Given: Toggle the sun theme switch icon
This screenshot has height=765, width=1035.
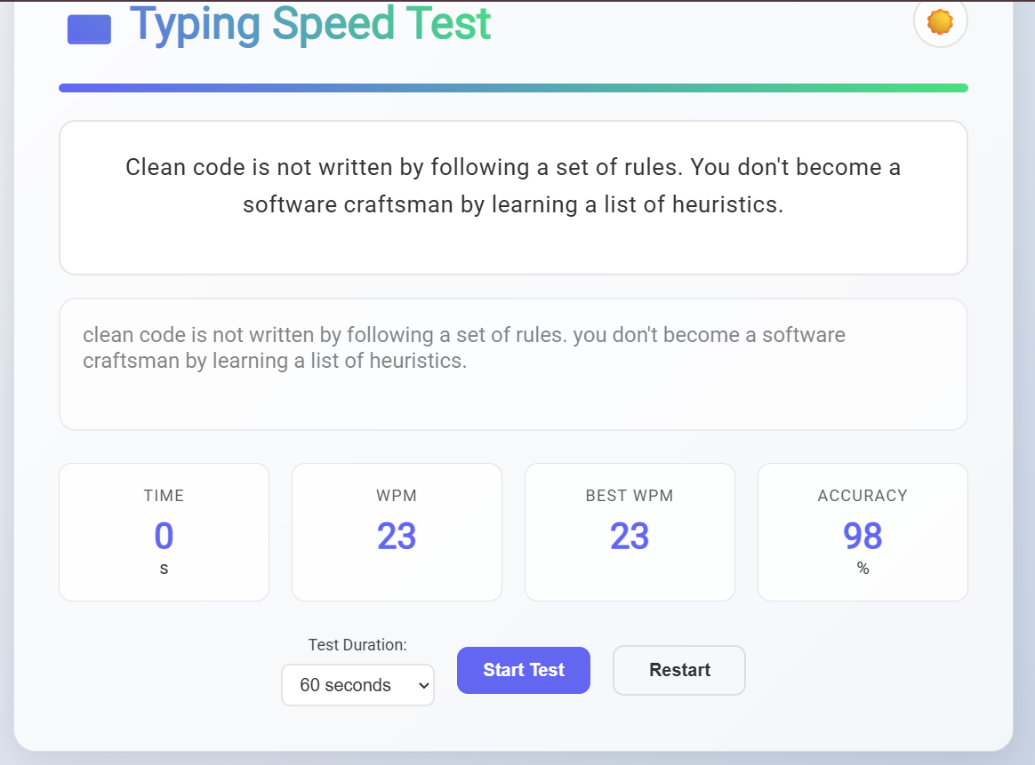Looking at the screenshot, I should pos(940,21).
